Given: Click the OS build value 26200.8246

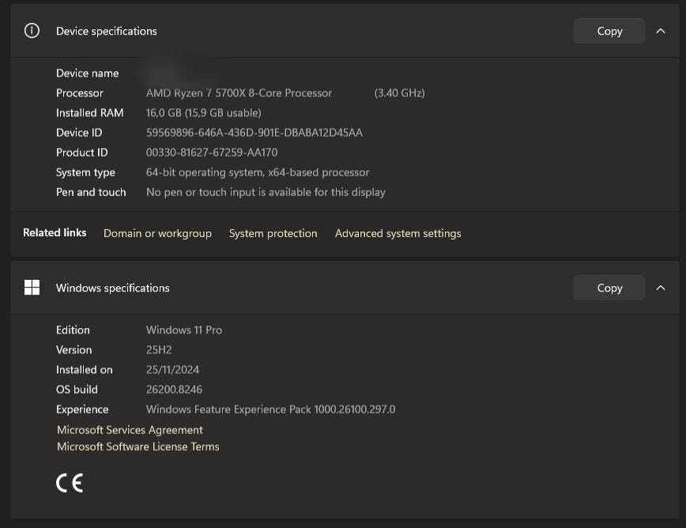Looking at the screenshot, I should (x=174, y=390).
